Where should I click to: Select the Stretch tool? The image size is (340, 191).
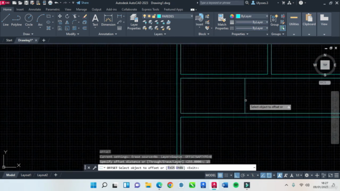coord(60,28)
